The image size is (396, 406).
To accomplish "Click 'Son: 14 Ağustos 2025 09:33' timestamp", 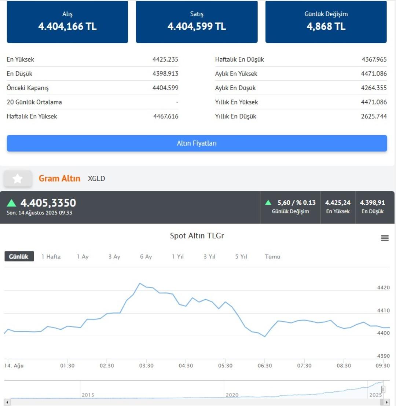I will pos(39,213).
